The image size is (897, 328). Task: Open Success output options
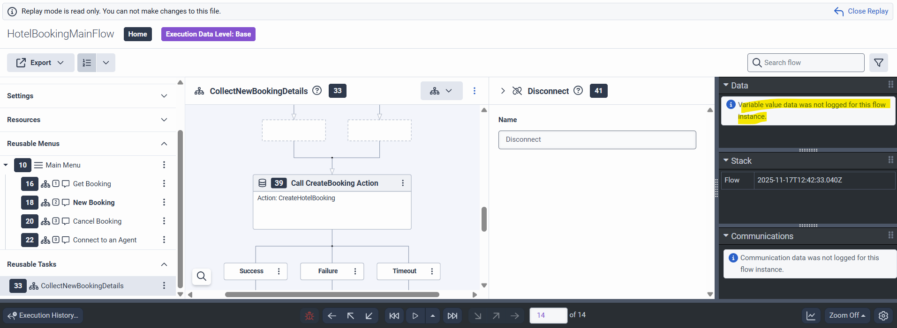pyautogui.click(x=279, y=271)
